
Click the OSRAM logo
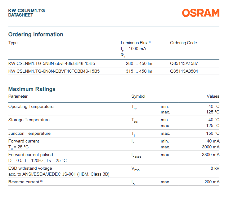click(x=200, y=13)
